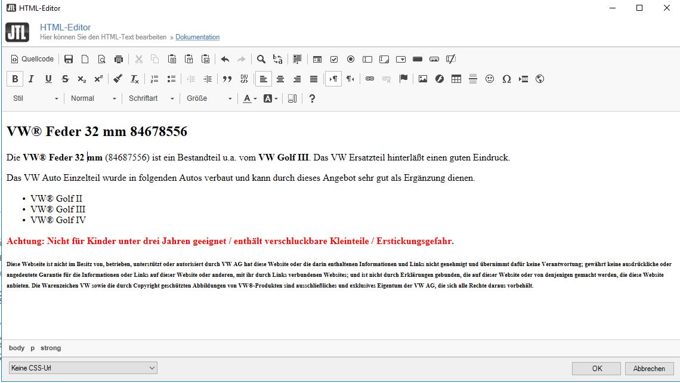This screenshot has width=680, height=383.
Task: Open the text color picker
Action: (249, 98)
